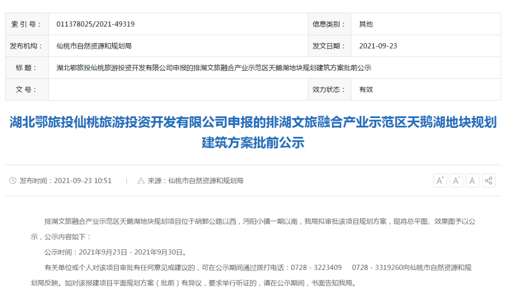This screenshot has width=508, height=293.
Task: Click the 发文日期 value 2021-09-23
Action: pyautogui.click(x=378, y=46)
